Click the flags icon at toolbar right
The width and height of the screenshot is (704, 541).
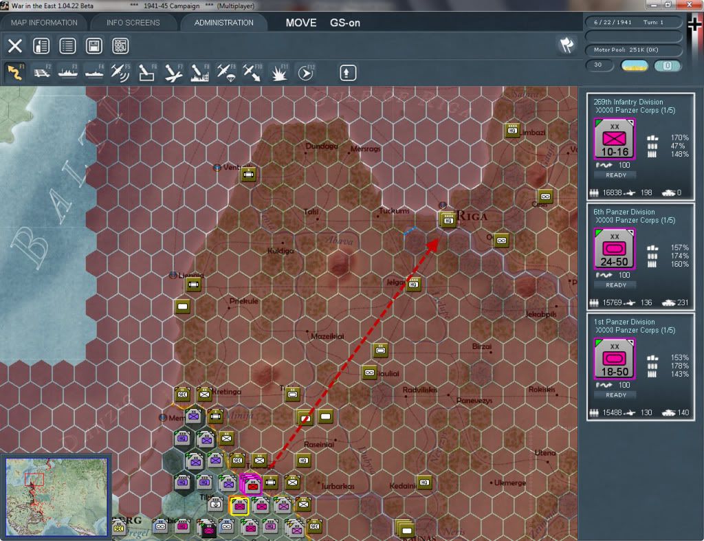point(566,45)
